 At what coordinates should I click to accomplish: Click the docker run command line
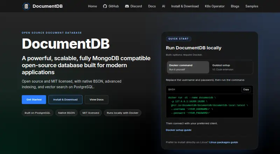tap(192, 98)
